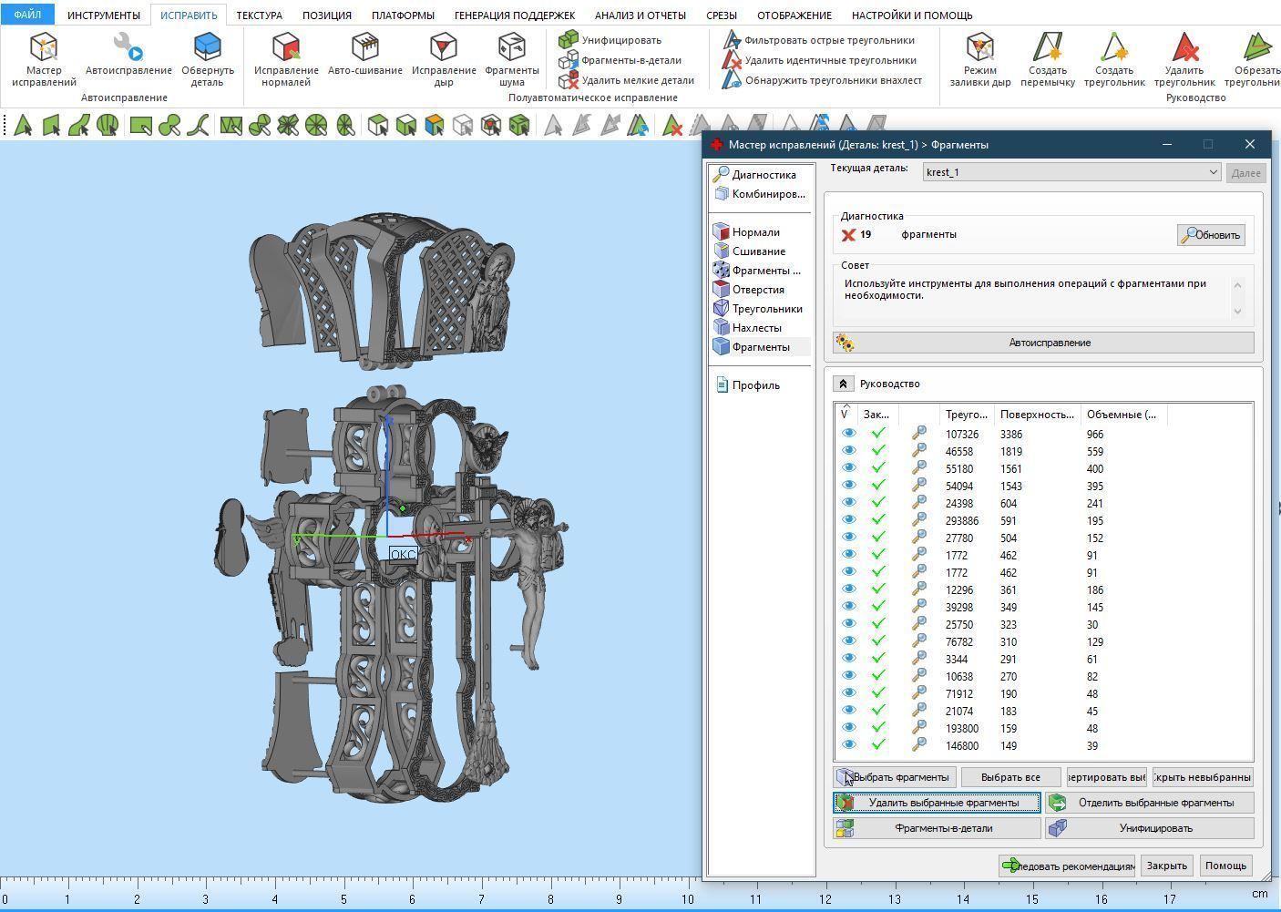Image resolution: width=1281 pixels, height=912 pixels.
Task: Click Удалить треугольник in ribbon
Action: coord(1184,48)
